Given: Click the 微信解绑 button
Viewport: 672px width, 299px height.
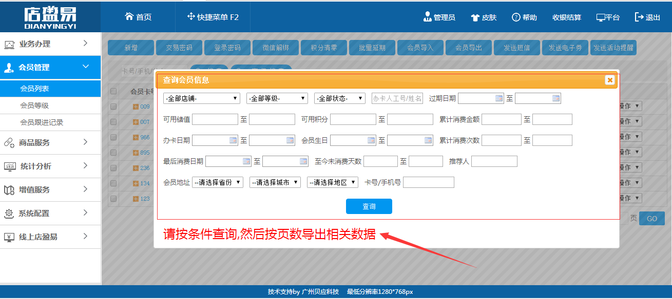Looking at the screenshot, I should click(x=276, y=48).
